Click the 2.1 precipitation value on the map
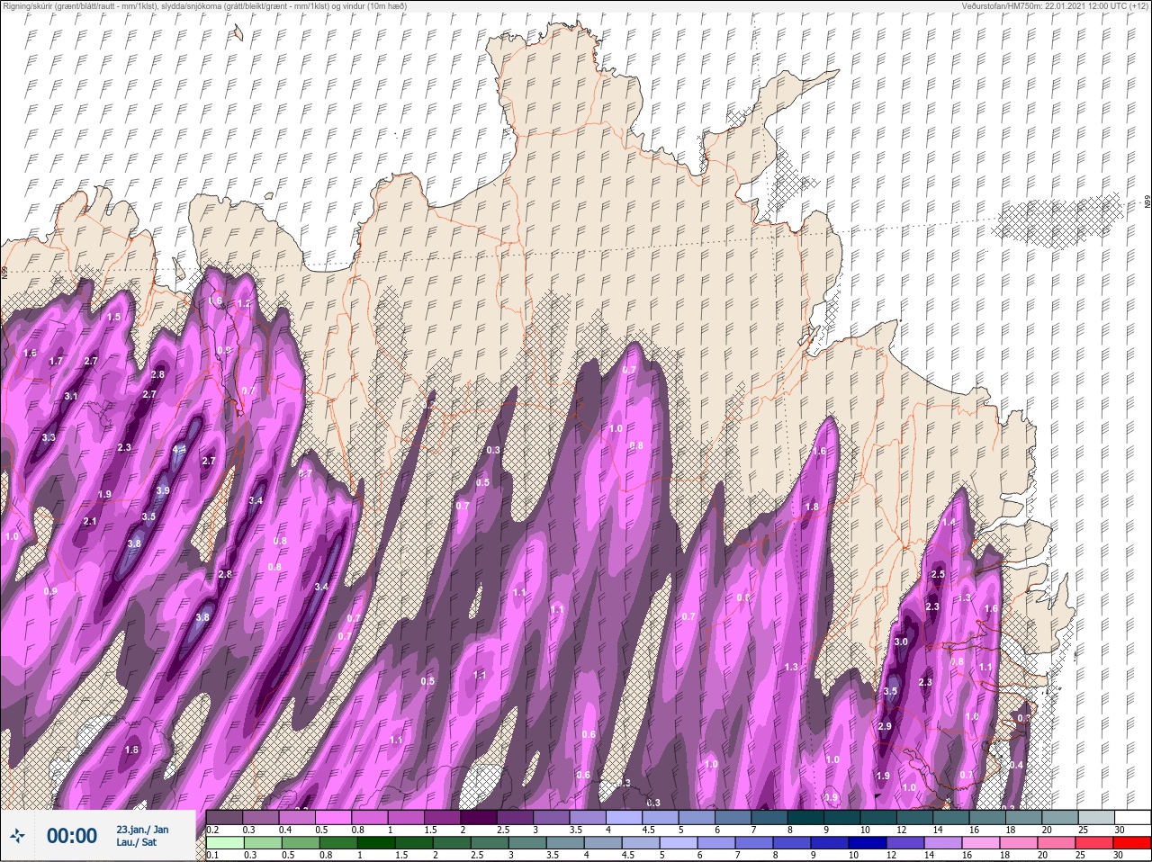 [x=89, y=521]
